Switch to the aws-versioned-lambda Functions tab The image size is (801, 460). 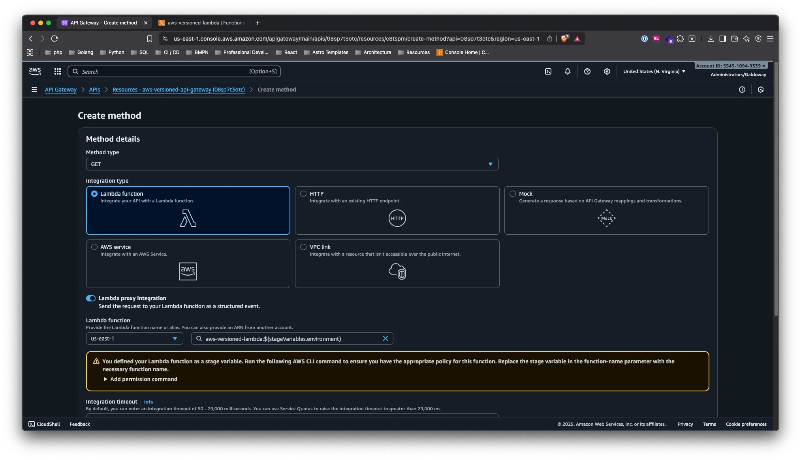click(x=205, y=22)
